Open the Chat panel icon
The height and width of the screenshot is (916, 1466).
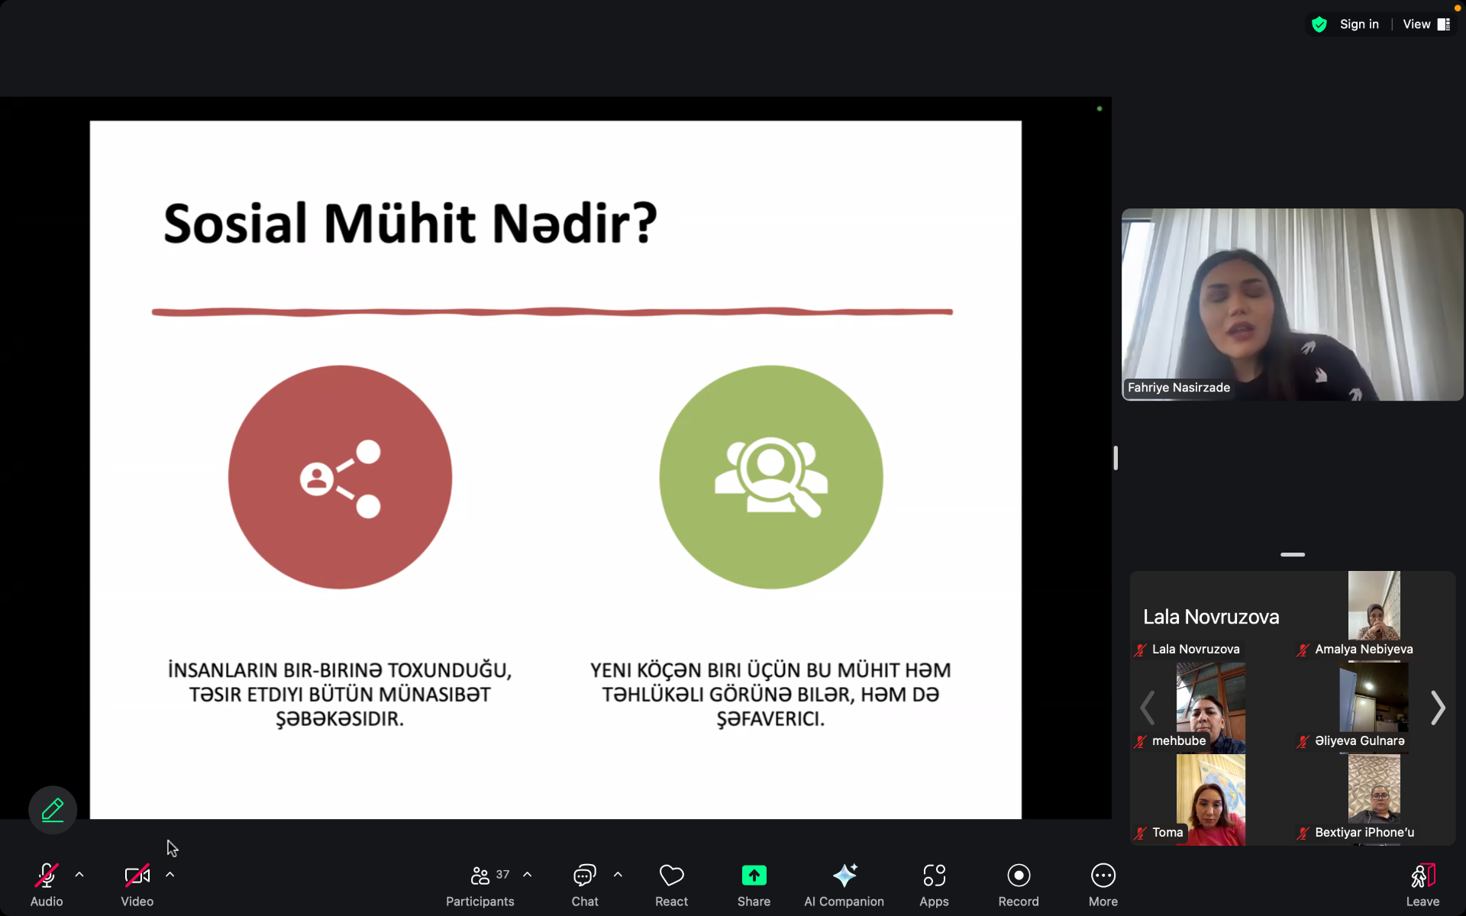585,876
